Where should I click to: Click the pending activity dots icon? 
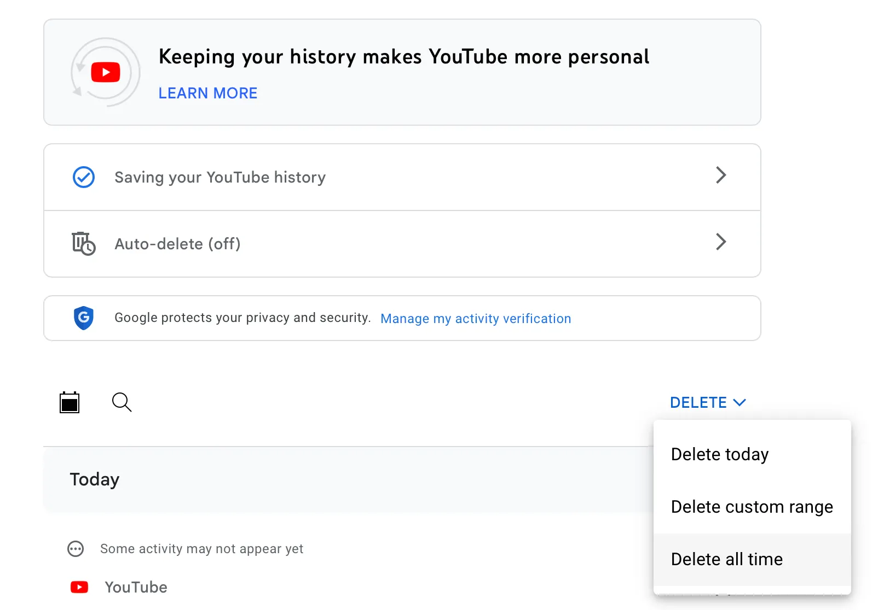(x=76, y=548)
